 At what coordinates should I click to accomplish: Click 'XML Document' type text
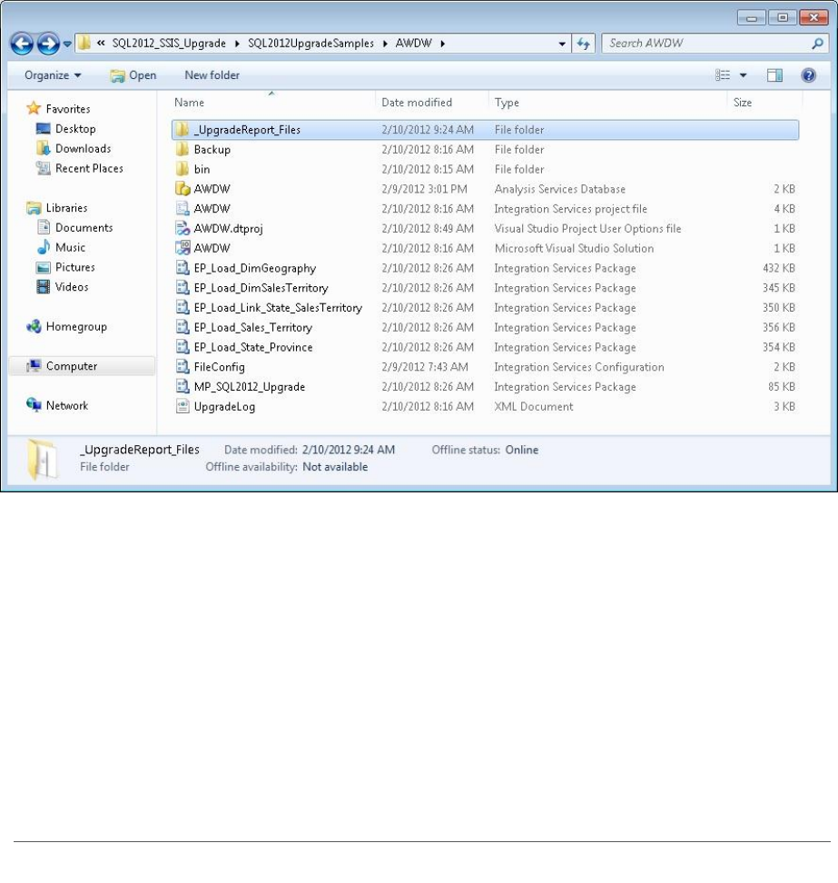[534, 407]
